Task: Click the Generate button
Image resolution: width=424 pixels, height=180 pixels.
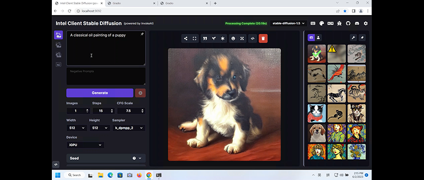Action: coord(100,93)
